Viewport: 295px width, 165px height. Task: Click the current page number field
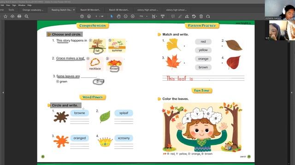[96, 16]
